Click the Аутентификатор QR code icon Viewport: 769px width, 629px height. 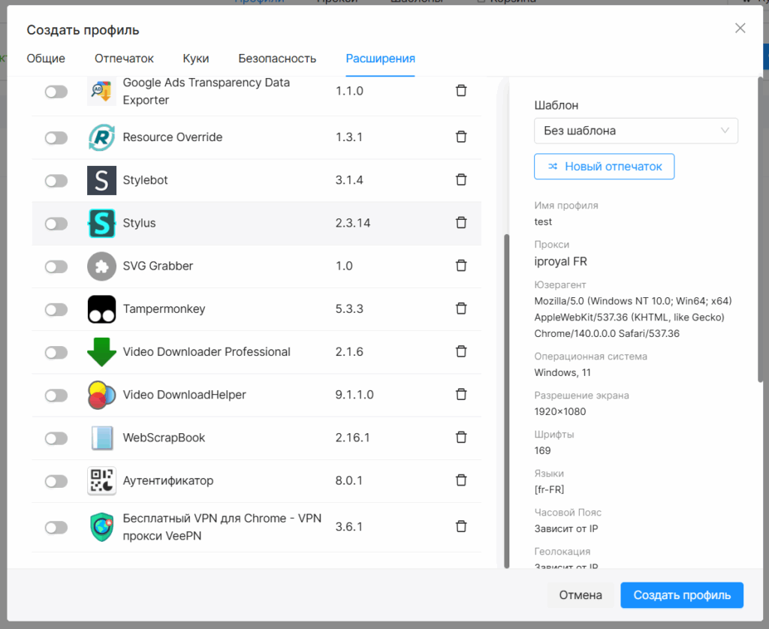click(x=101, y=480)
